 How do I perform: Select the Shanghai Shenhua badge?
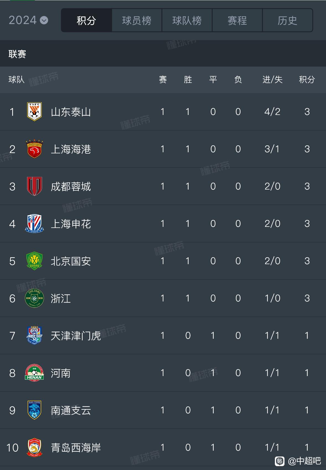coord(34,224)
